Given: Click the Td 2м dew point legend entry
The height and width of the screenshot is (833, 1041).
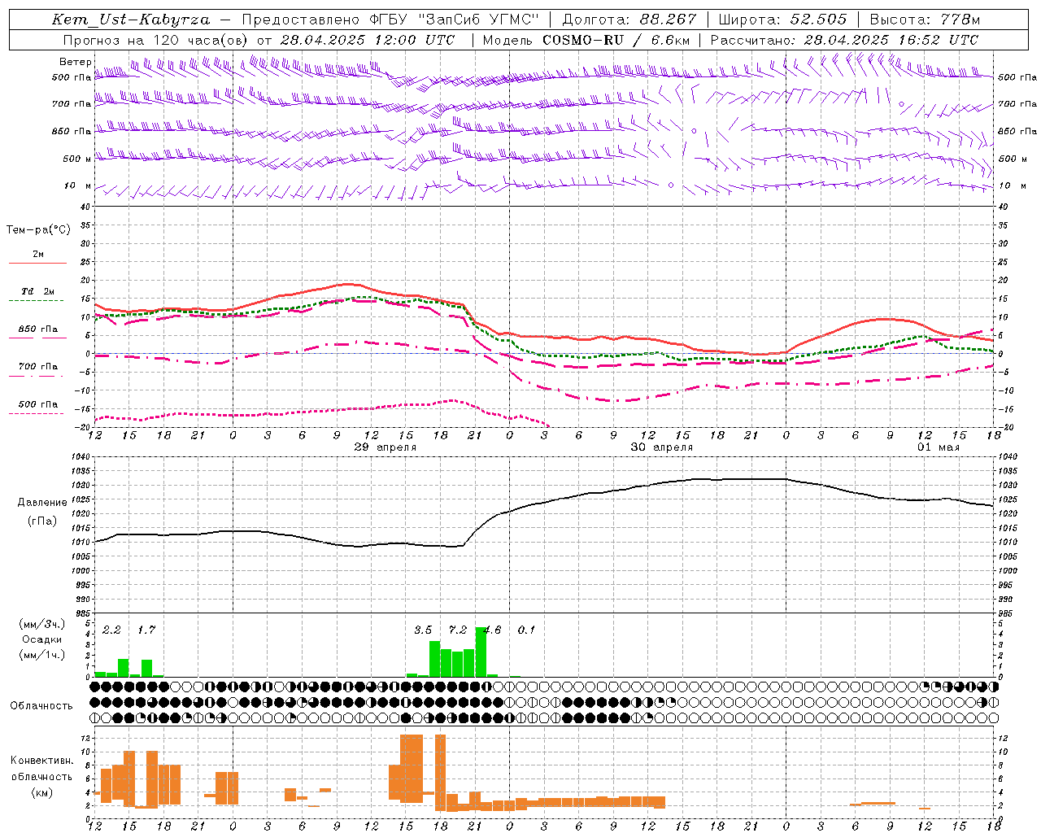Looking at the screenshot, I should 37,291.
